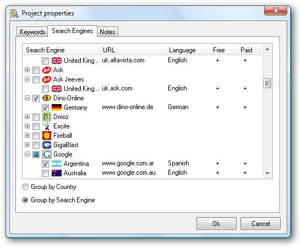The image size is (301, 248).
Task: Select the Search Engines tab
Action: [x=73, y=31]
